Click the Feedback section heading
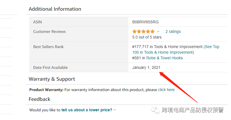The image size is (231, 120). coord(39,99)
